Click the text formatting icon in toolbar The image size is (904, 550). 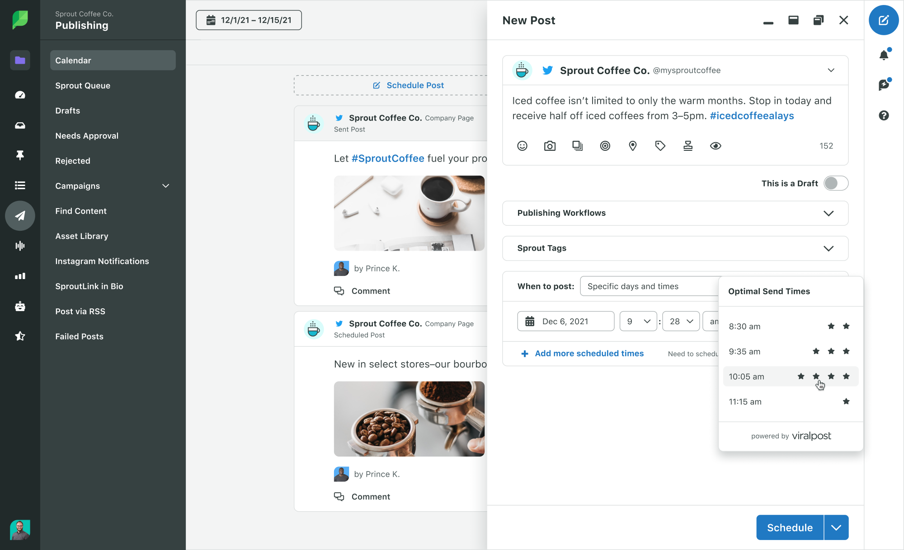click(x=687, y=146)
